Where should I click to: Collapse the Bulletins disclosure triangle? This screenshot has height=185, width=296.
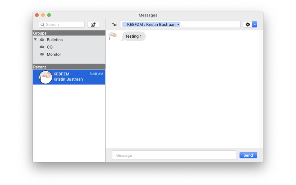35,40
